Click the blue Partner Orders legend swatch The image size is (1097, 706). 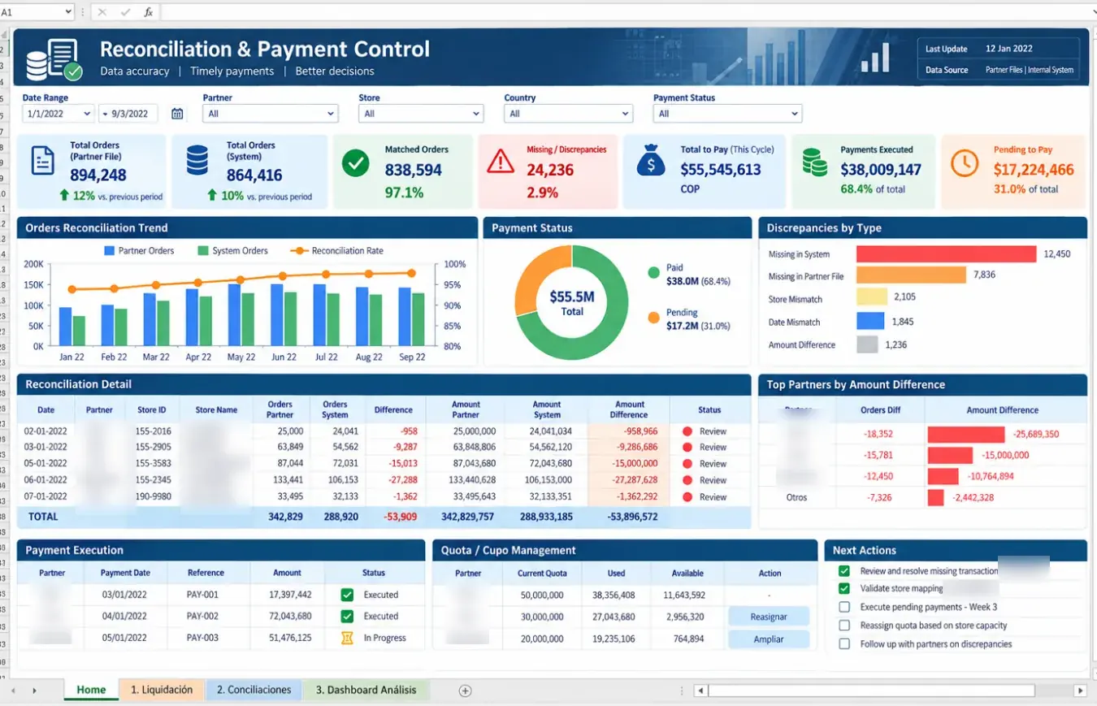coord(109,251)
